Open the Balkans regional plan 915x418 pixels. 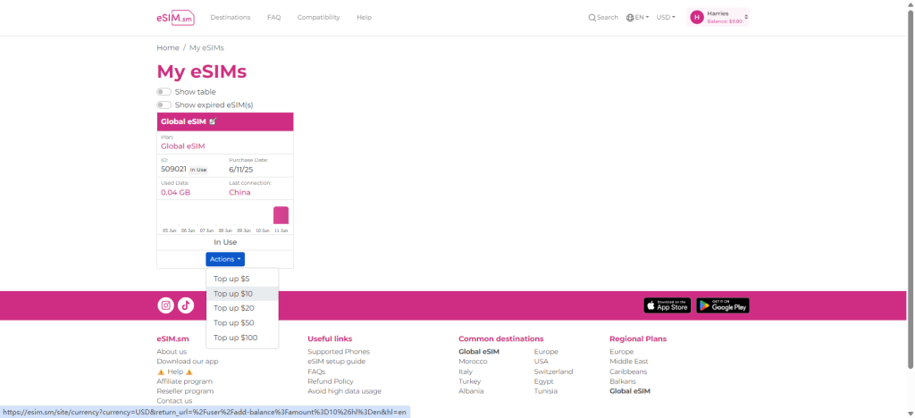[x=622, y=381]
